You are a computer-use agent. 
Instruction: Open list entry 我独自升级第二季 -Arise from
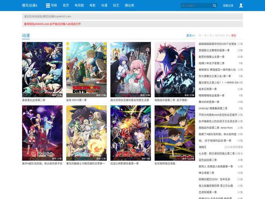coord(216,128)
